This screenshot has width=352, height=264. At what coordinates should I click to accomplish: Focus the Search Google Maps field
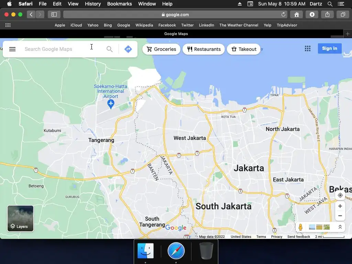pyautogui.click(x=63, y=49)
